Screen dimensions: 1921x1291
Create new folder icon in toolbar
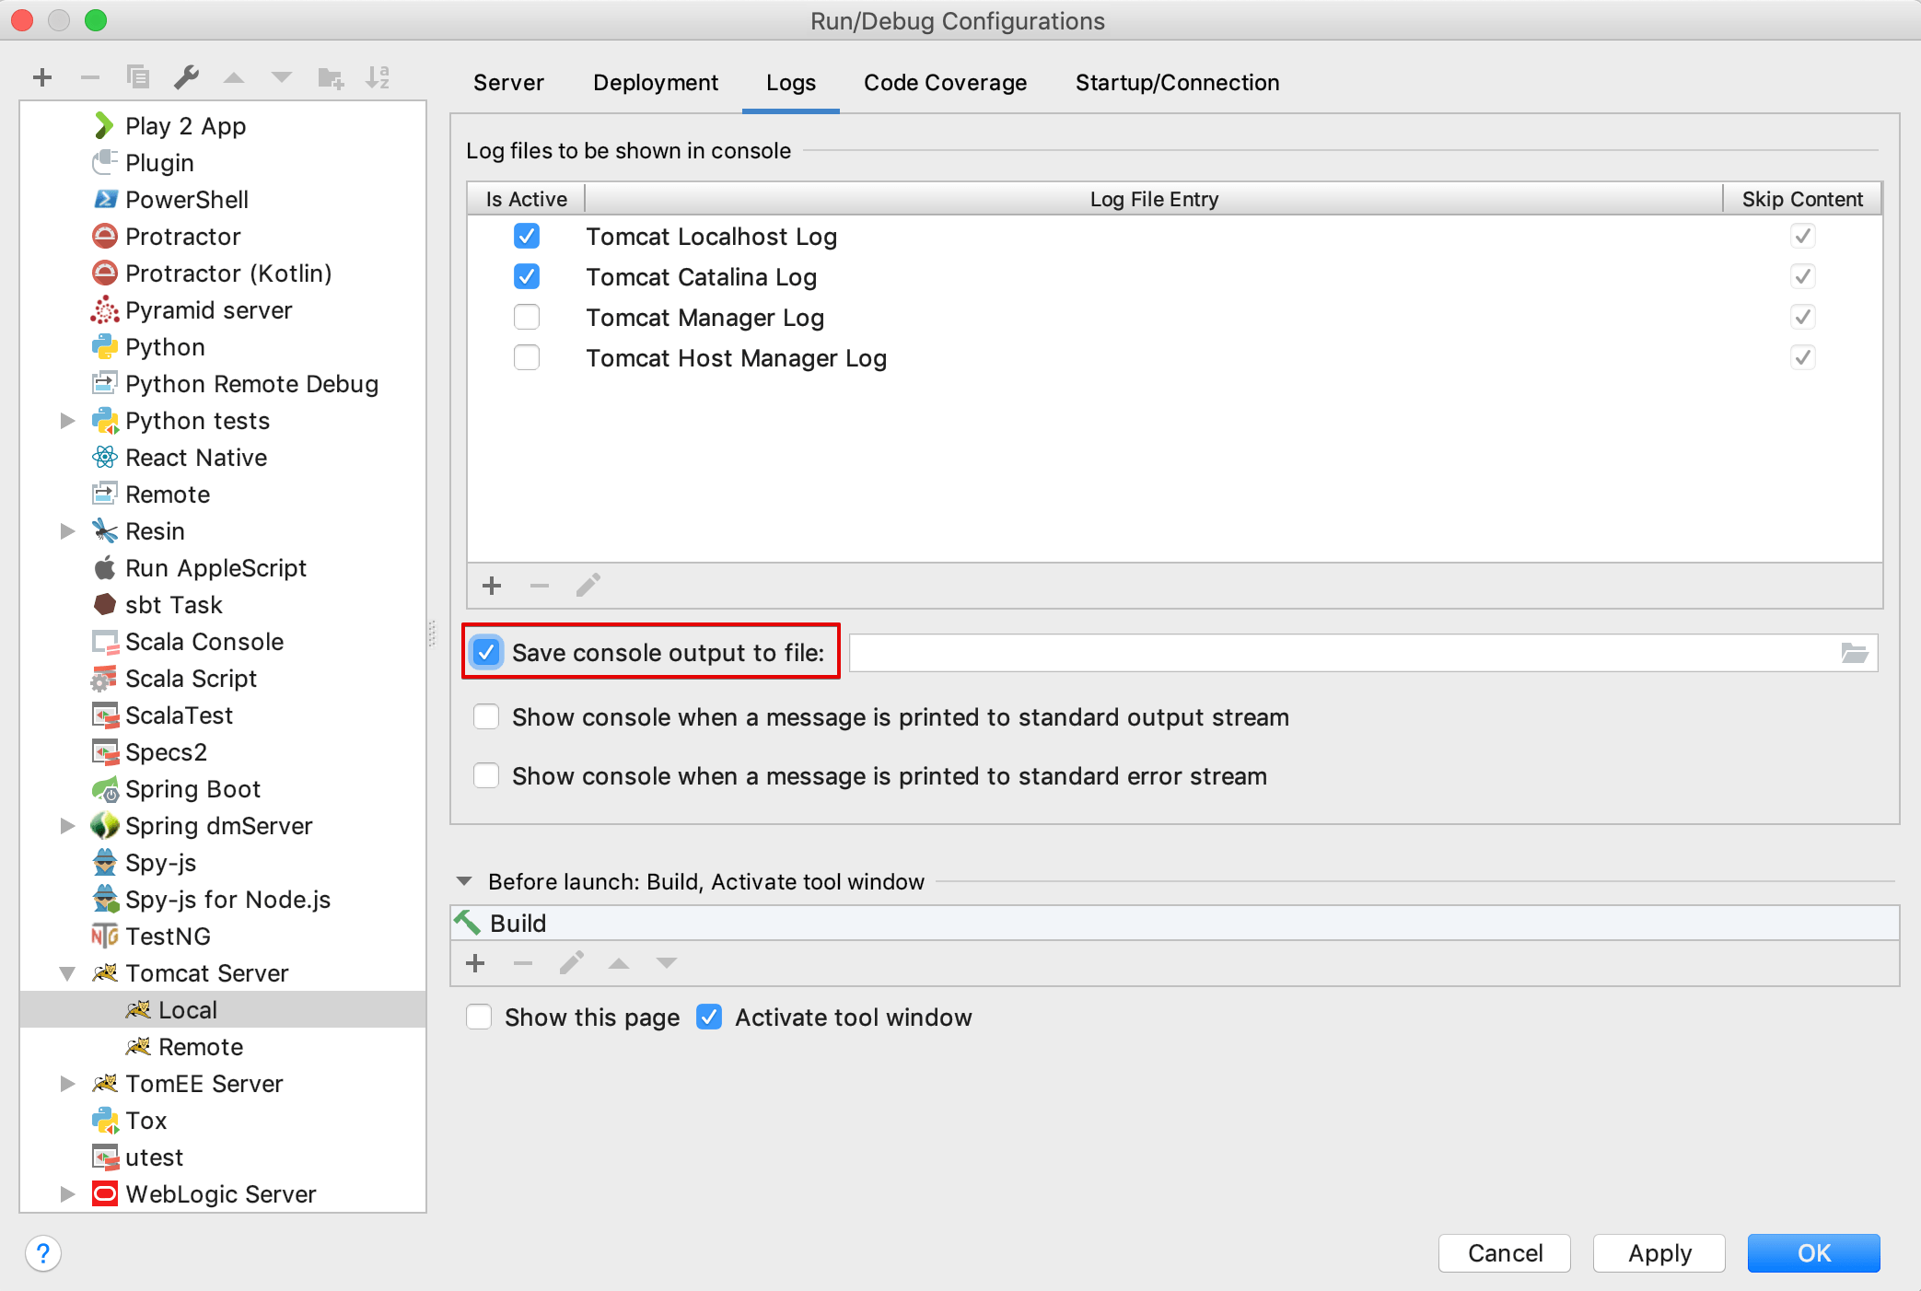[331, 78]
